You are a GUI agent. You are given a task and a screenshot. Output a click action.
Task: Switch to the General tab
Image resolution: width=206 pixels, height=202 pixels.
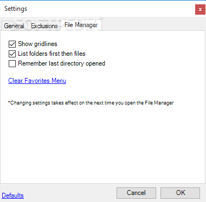pos(14,26)
